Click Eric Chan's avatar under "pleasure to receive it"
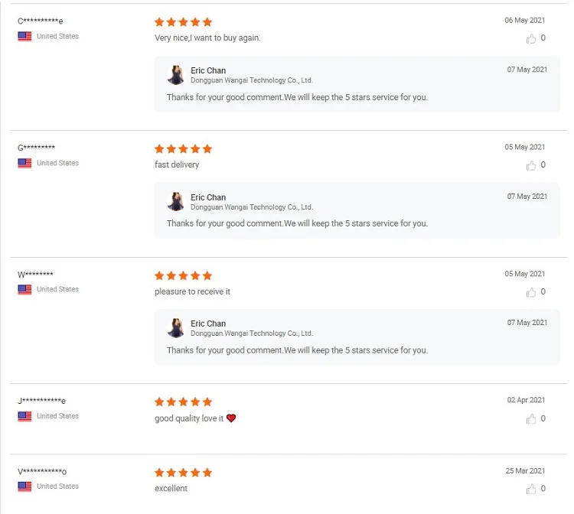 point(176,327)
